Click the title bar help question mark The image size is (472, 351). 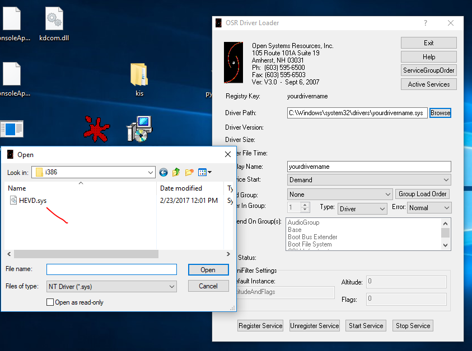point(426,23)
